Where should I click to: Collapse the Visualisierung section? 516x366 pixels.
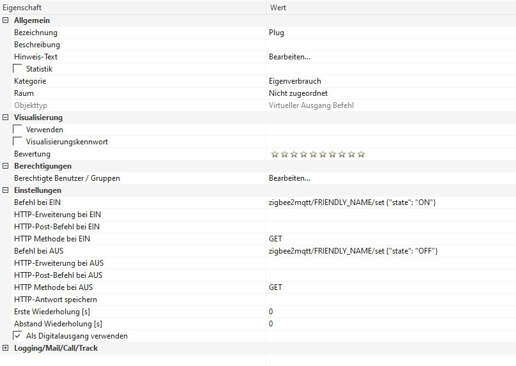point(6,118)
